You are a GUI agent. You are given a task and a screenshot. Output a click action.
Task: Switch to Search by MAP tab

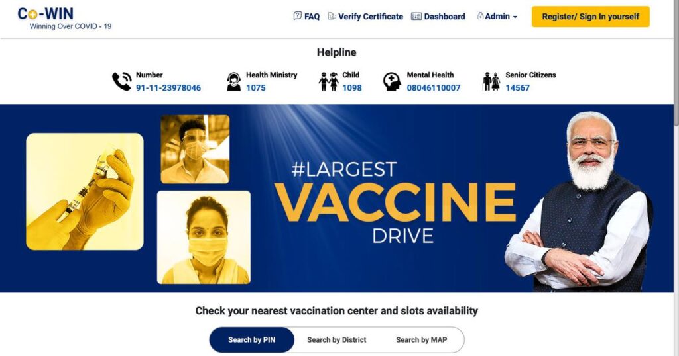(x=421, y=340)
